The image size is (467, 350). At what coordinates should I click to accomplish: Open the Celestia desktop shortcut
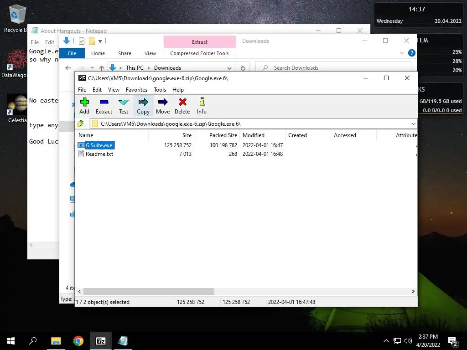17,108
